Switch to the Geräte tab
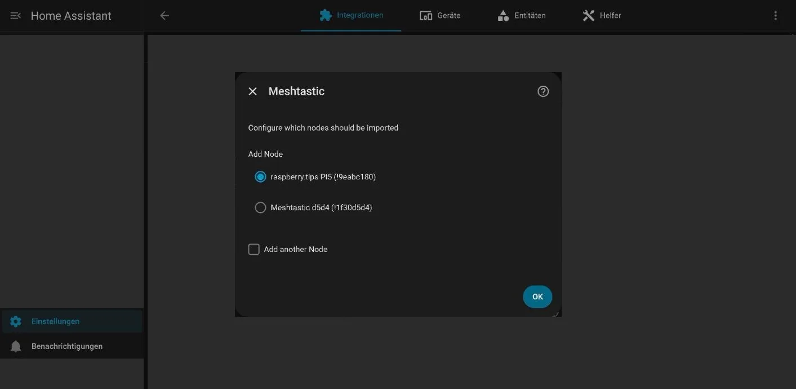Screen dimensions: 796x389 click(441, 16)
